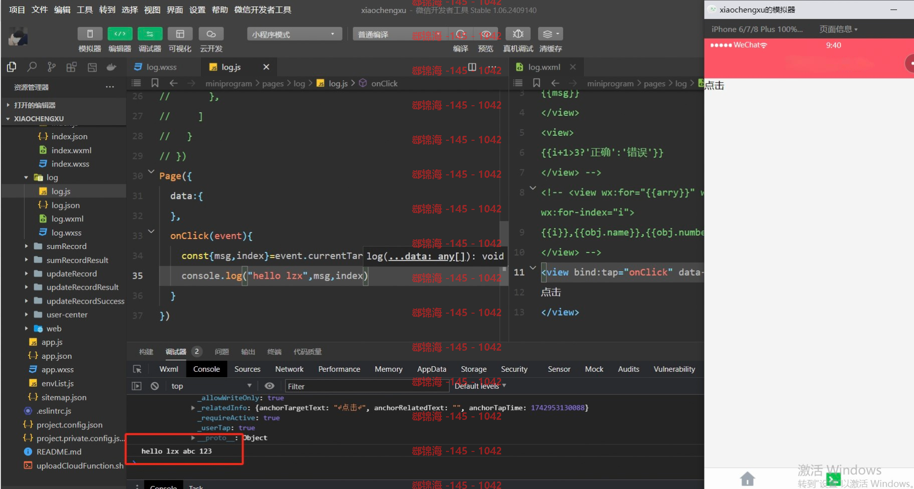Screen dimensions: 914x489
Task: Click bookmark icon in log.js breadcrumb bar
Action: point(155,83)
